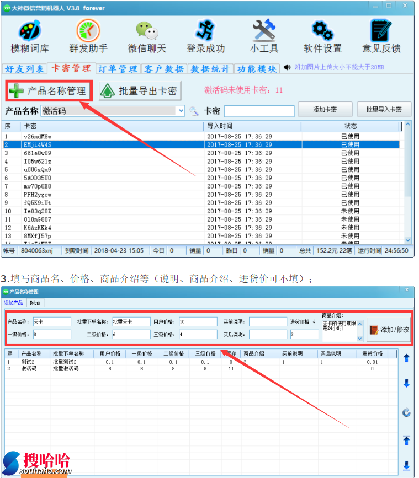
Task: Click the refresh icon in 产品名称管理
Action: [406, 412]
